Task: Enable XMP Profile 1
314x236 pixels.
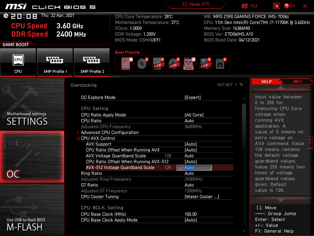Action: pyautogui.click(x=55, y=63)
